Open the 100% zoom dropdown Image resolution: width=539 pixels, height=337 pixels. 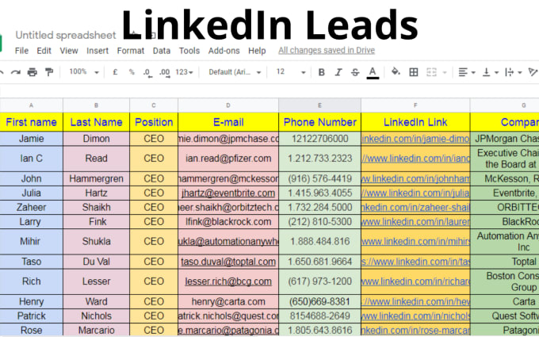(x=84, y=72)
